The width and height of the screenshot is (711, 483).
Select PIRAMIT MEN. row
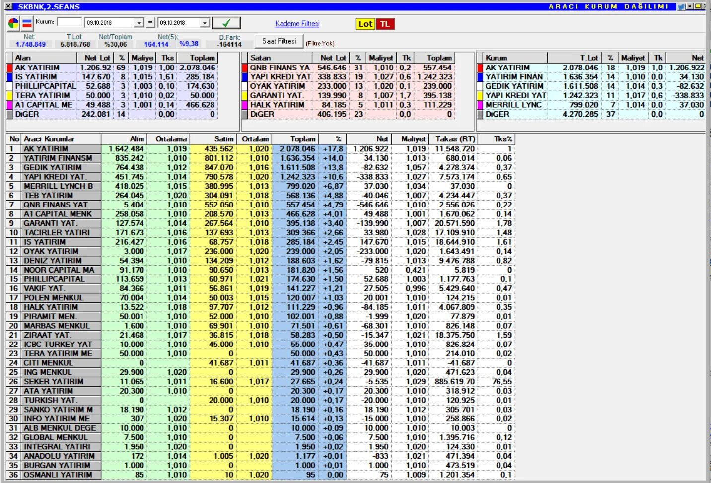click(260, 316)
